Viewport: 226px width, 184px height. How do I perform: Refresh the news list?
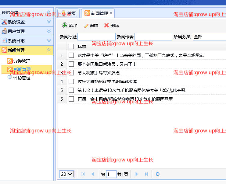(158, 174)
